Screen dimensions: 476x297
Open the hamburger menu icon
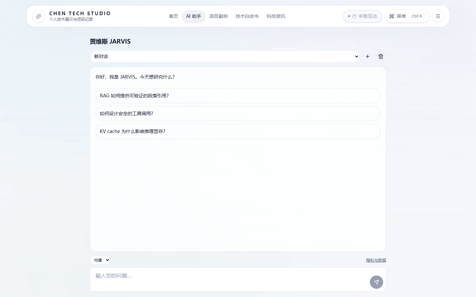click(x=438, y=16)
